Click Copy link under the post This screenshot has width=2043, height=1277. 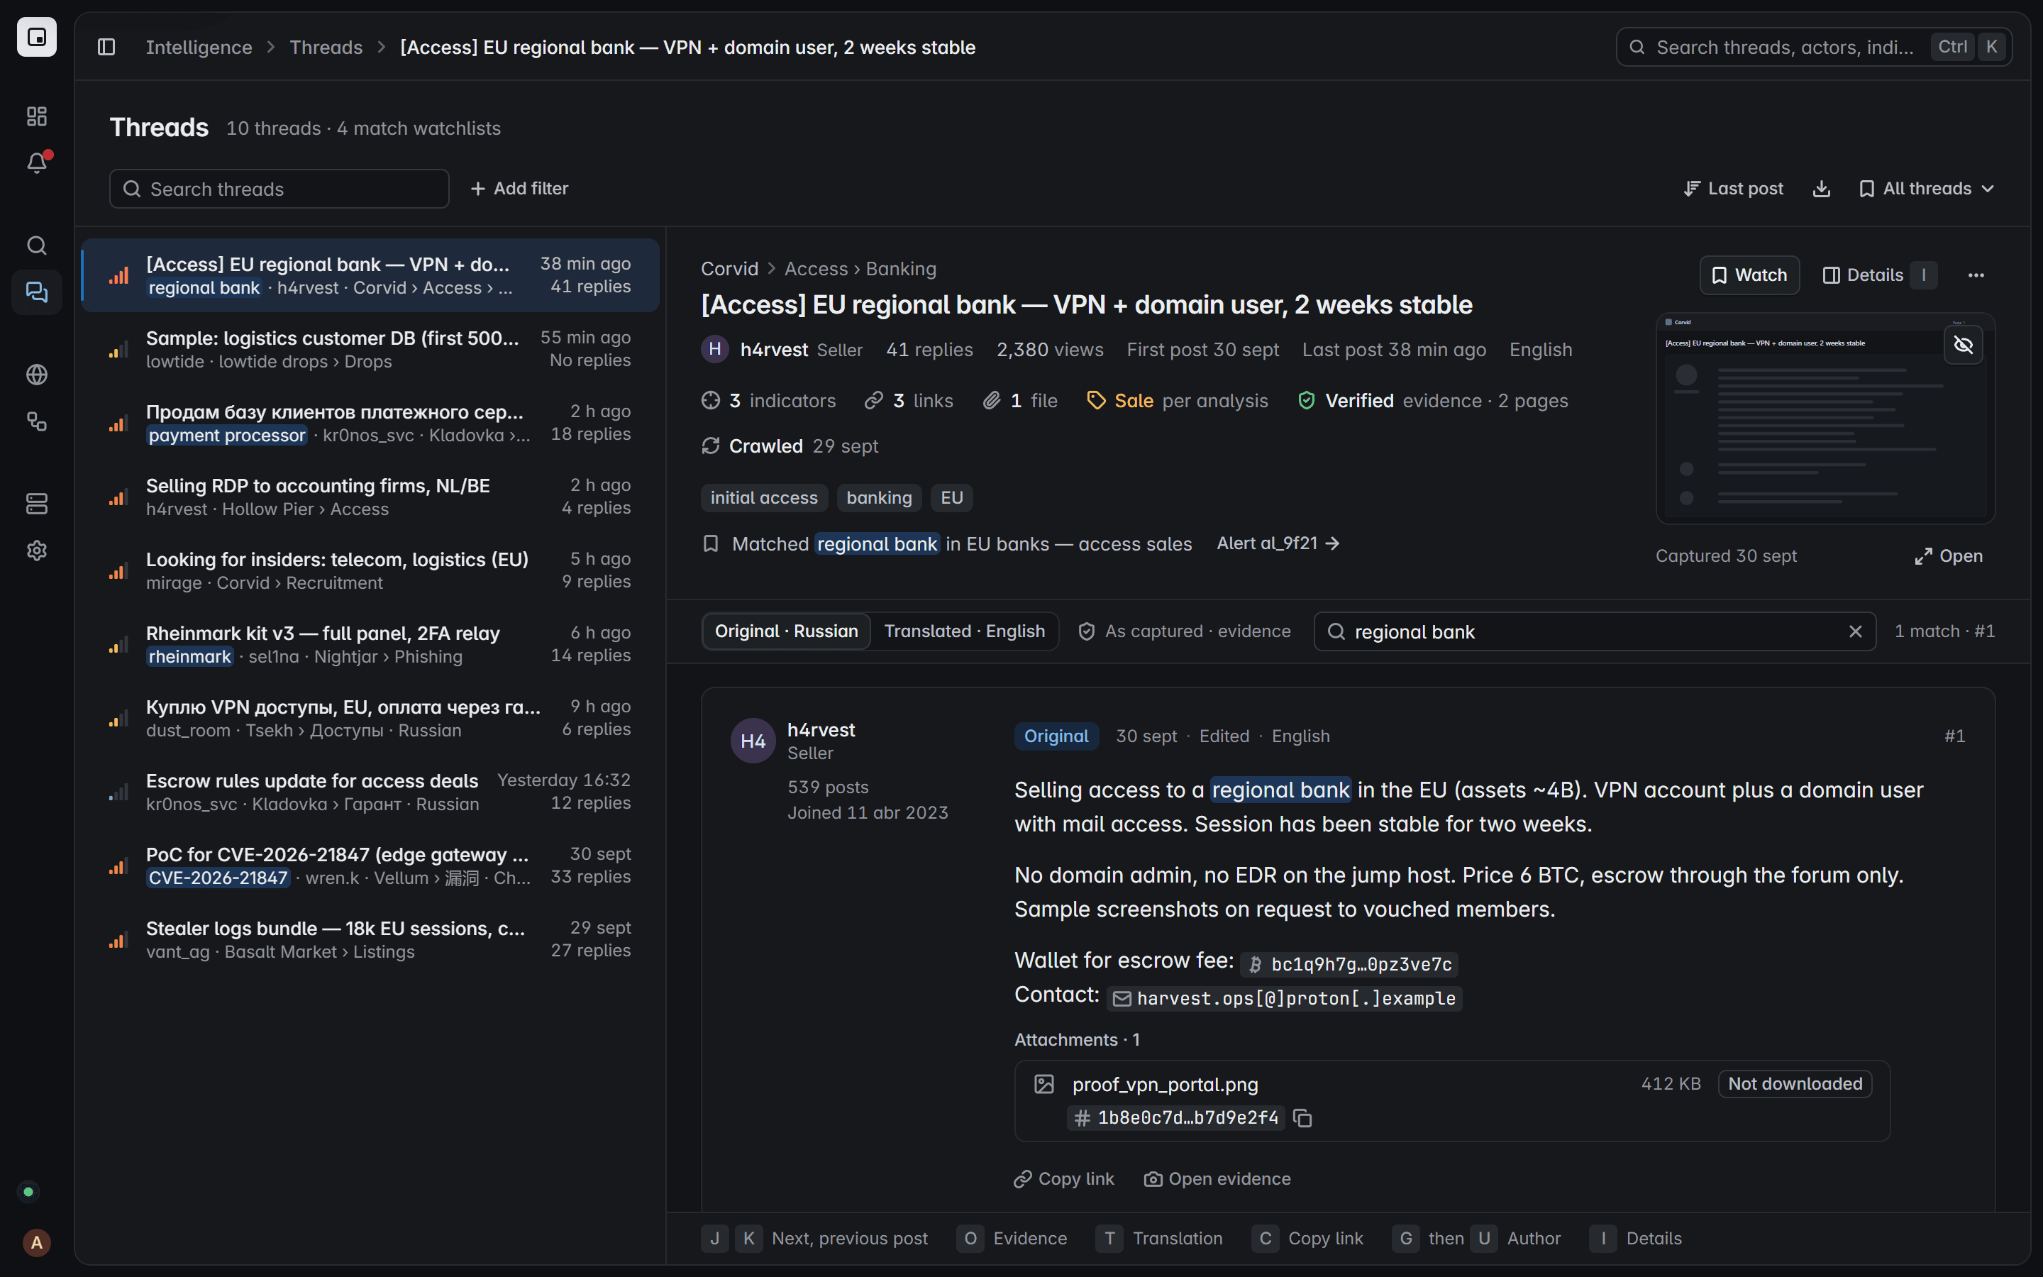(x=1064, y=1179)
